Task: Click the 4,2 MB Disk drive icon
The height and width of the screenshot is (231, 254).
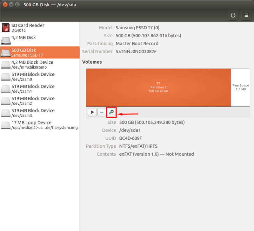Action: pyautogui.click(x=6, y=41)
